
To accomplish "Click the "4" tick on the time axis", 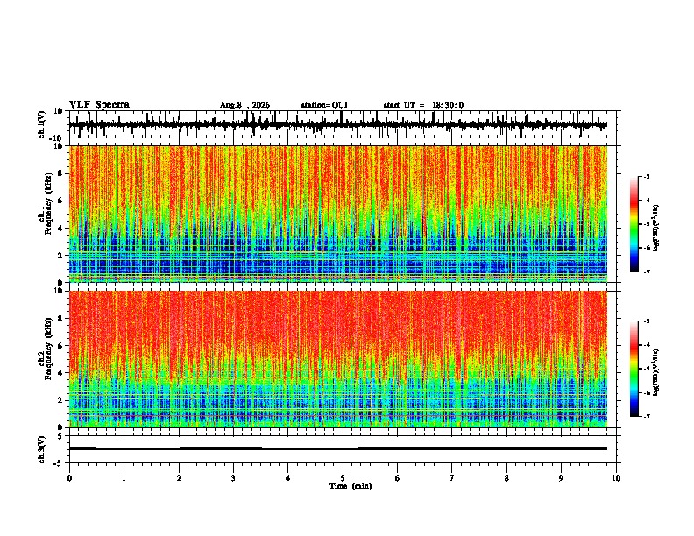I will click(x=288, y=478).
